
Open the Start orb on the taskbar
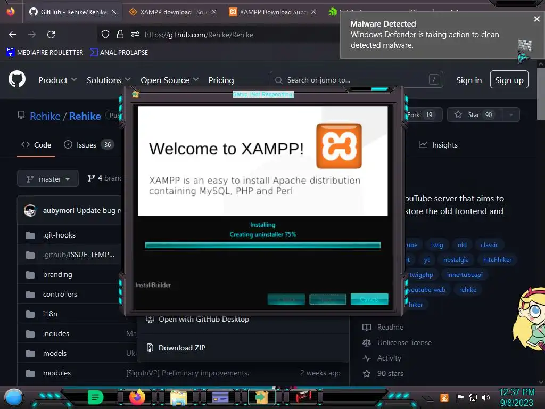click(x=13, y=397)
